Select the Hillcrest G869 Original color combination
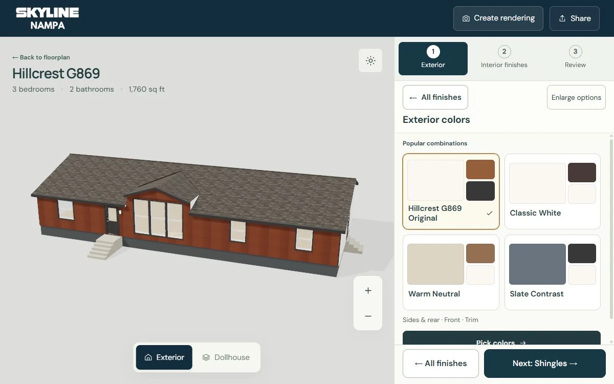 [x=451, y=191]
